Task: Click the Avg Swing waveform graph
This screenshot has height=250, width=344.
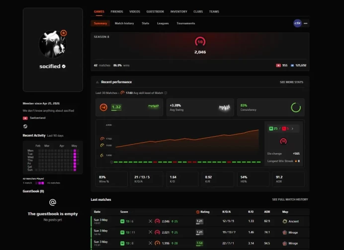Action: (x=224, y=107)
